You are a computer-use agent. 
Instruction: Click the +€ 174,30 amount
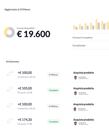[x=25, y=120]
